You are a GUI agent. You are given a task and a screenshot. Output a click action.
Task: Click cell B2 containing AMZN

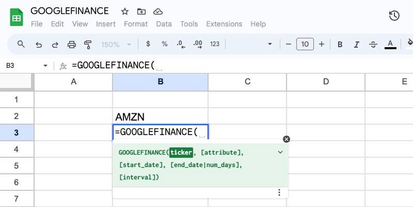(160, 116)
